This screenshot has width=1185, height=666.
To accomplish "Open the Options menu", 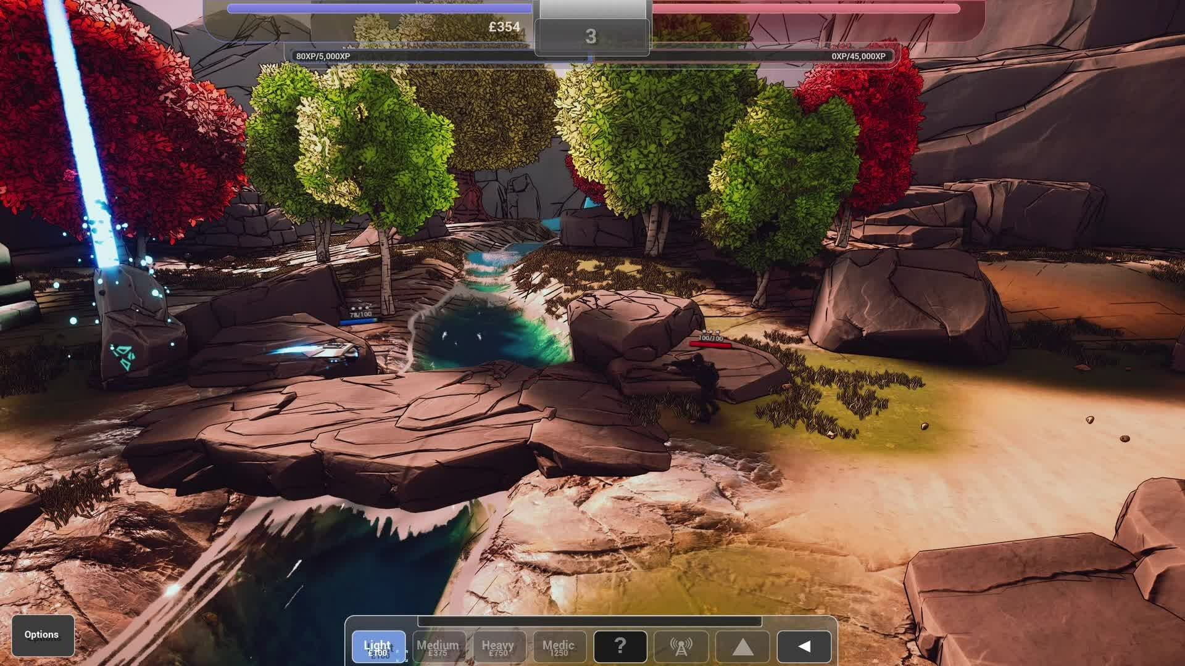I will pos(42,635).
